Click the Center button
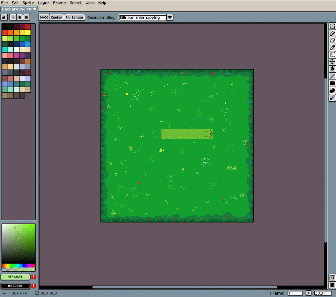 [x=56, y=17]
